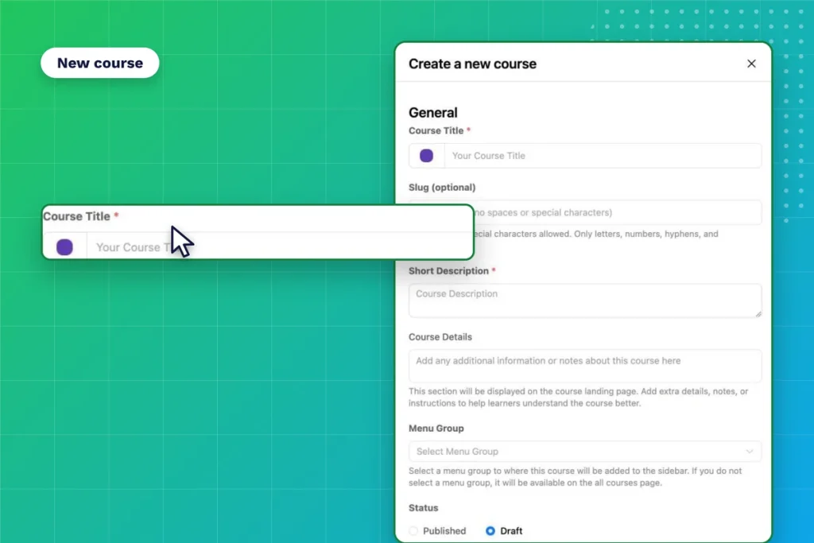Select the Draft status radio button
814x543 pixels.
(490, 530)
